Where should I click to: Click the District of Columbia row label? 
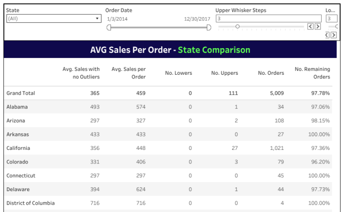[x=30, y=203]
